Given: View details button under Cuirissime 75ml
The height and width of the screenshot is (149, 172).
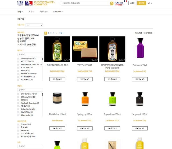Looking at the screenshot, I should pos(140,79).
